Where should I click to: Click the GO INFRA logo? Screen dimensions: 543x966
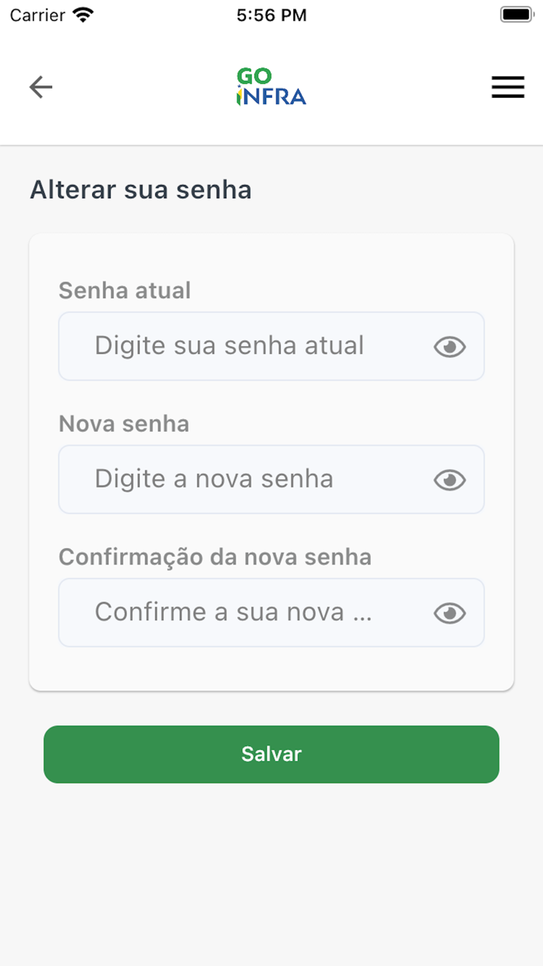pyautogui.click(x=271, y=86)
